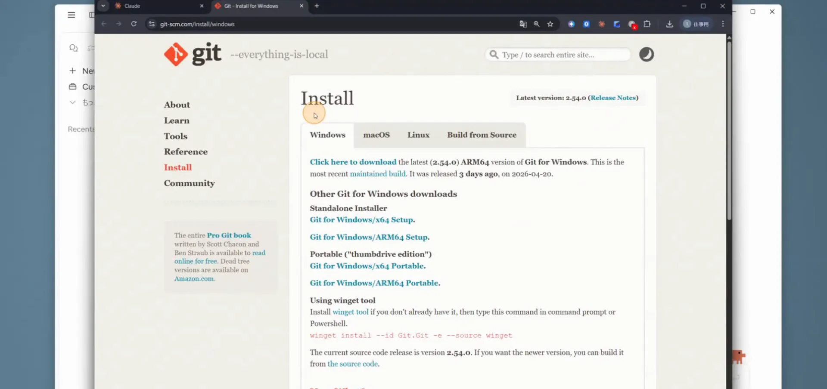Open Learn in the sidebar navigation
This screenshot has height=389, width=827.
coord(177,120)
